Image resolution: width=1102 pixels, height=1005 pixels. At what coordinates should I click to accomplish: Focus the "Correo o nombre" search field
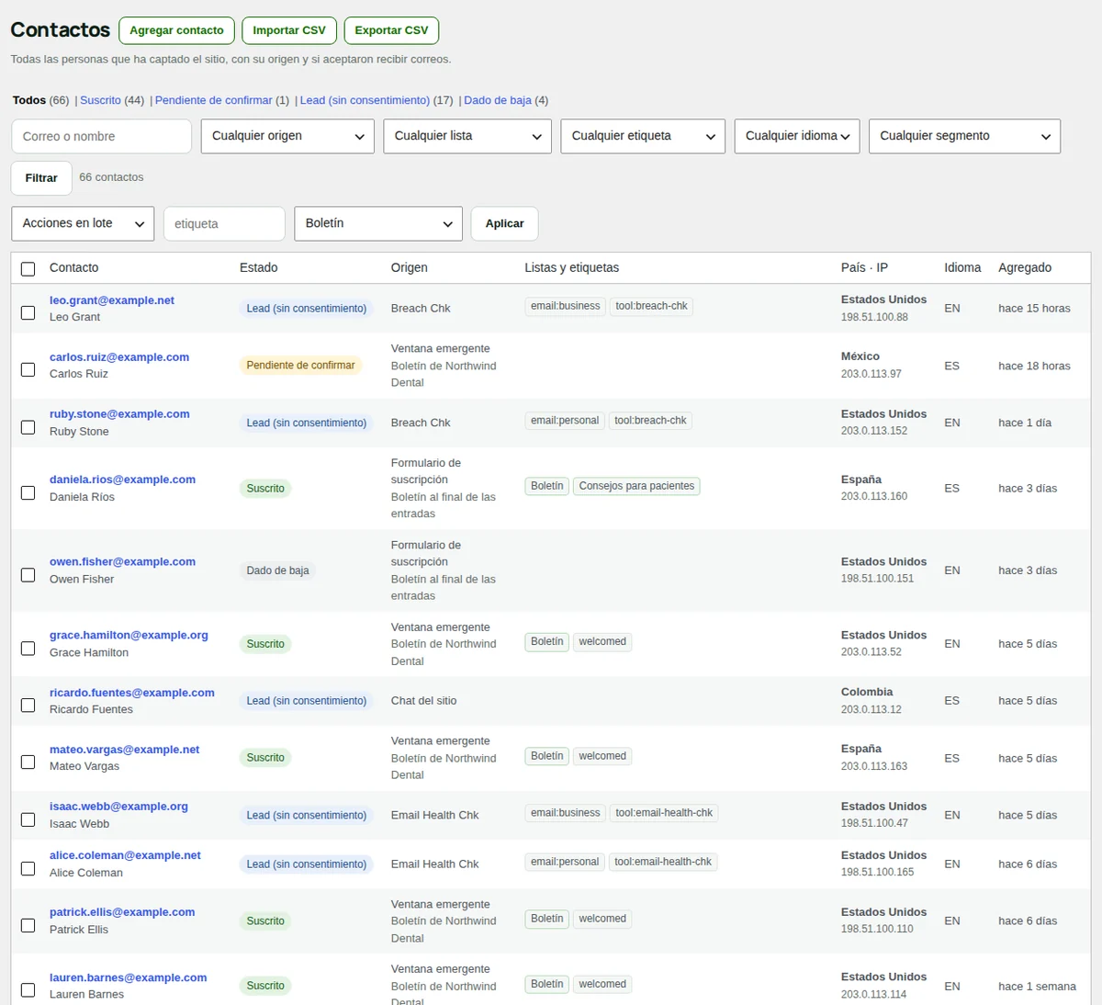(x=101, y=136)
